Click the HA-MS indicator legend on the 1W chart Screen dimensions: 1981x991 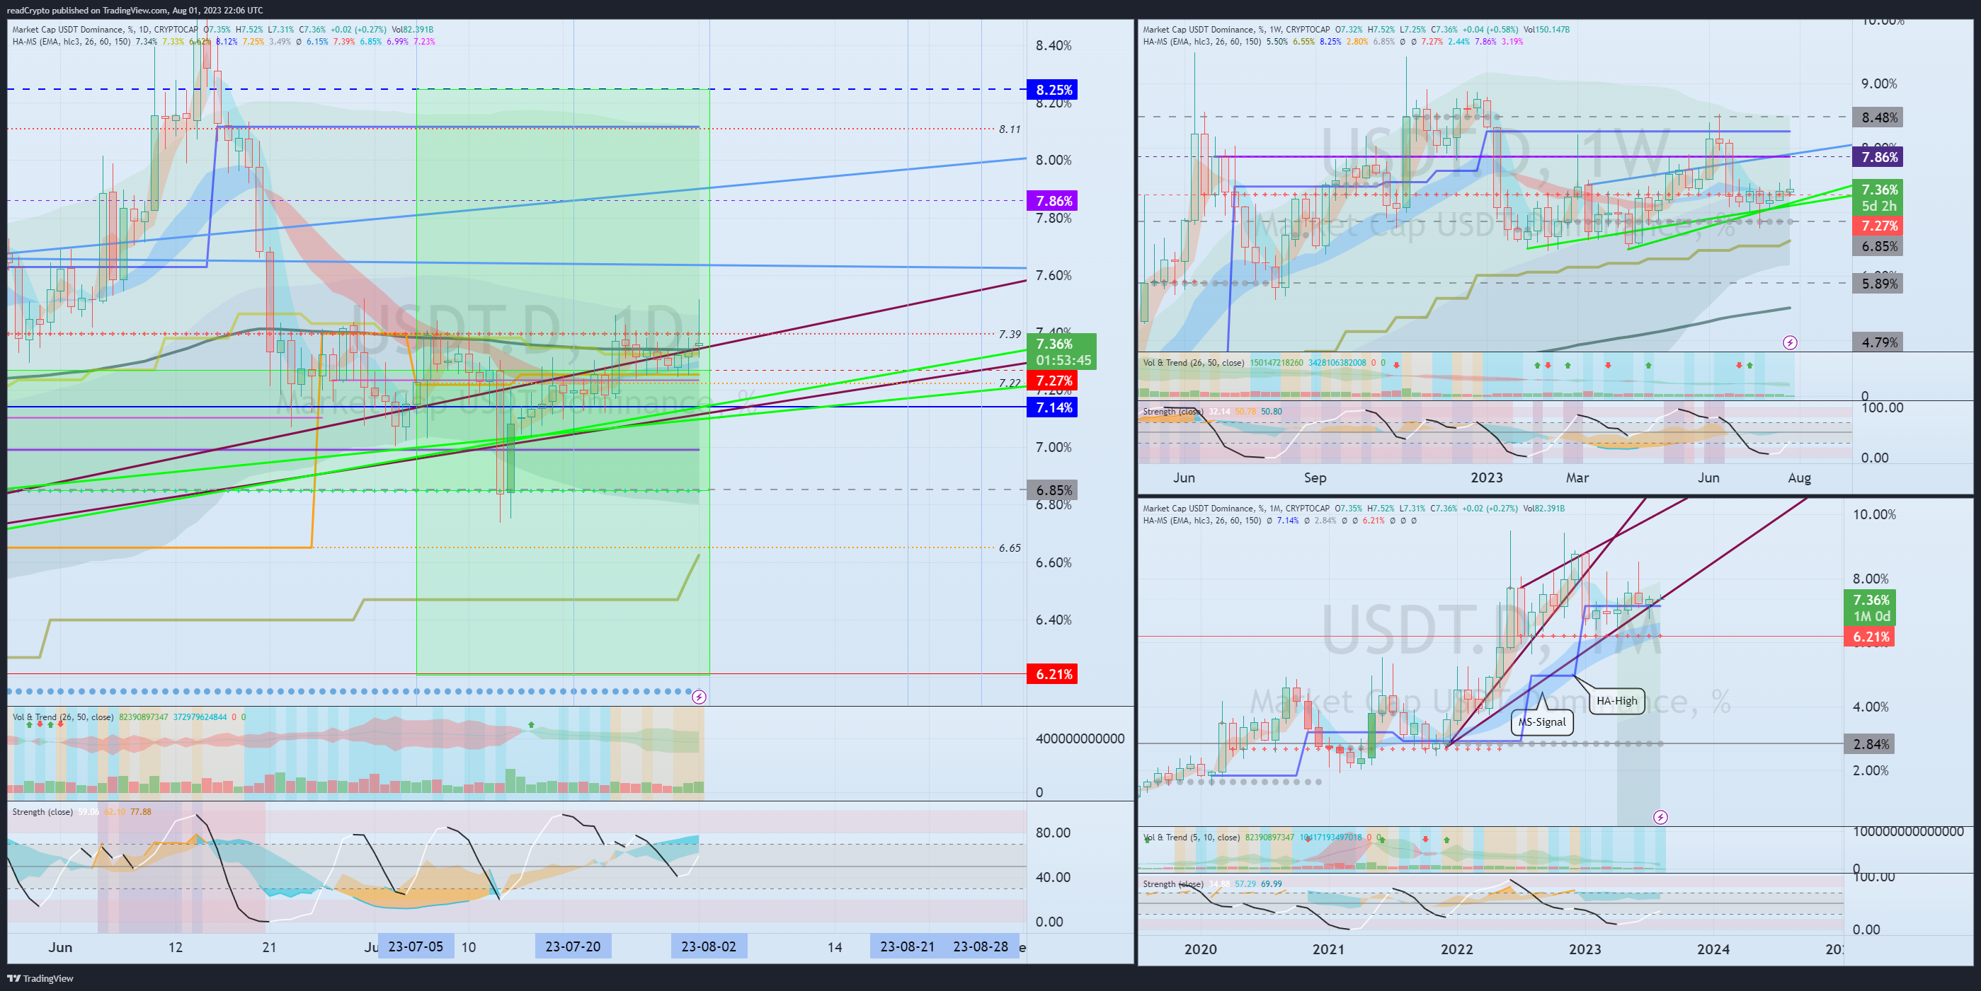(x=1202, y=42)
